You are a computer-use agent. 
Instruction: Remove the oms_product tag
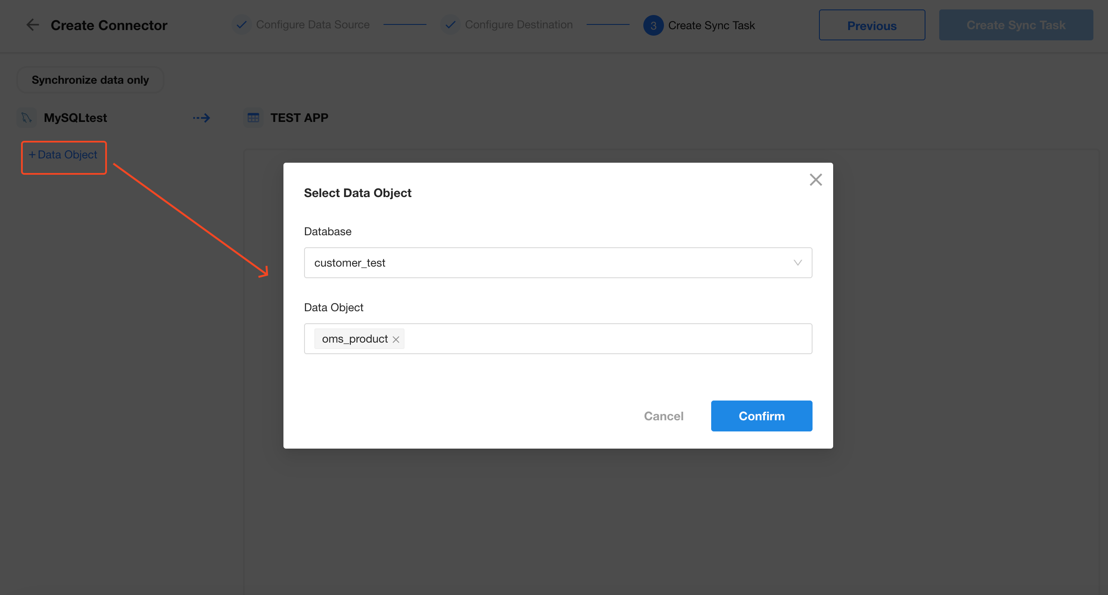coord(396,340)
